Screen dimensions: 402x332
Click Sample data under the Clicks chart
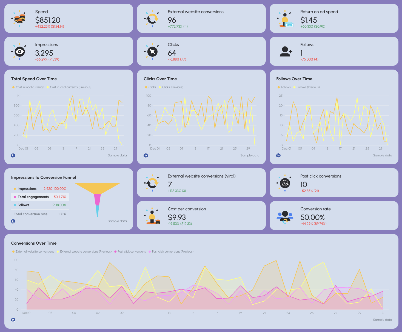point(250,155)
